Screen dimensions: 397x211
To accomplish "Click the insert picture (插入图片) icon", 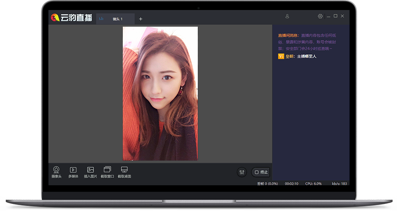I will tap(90, 170).
